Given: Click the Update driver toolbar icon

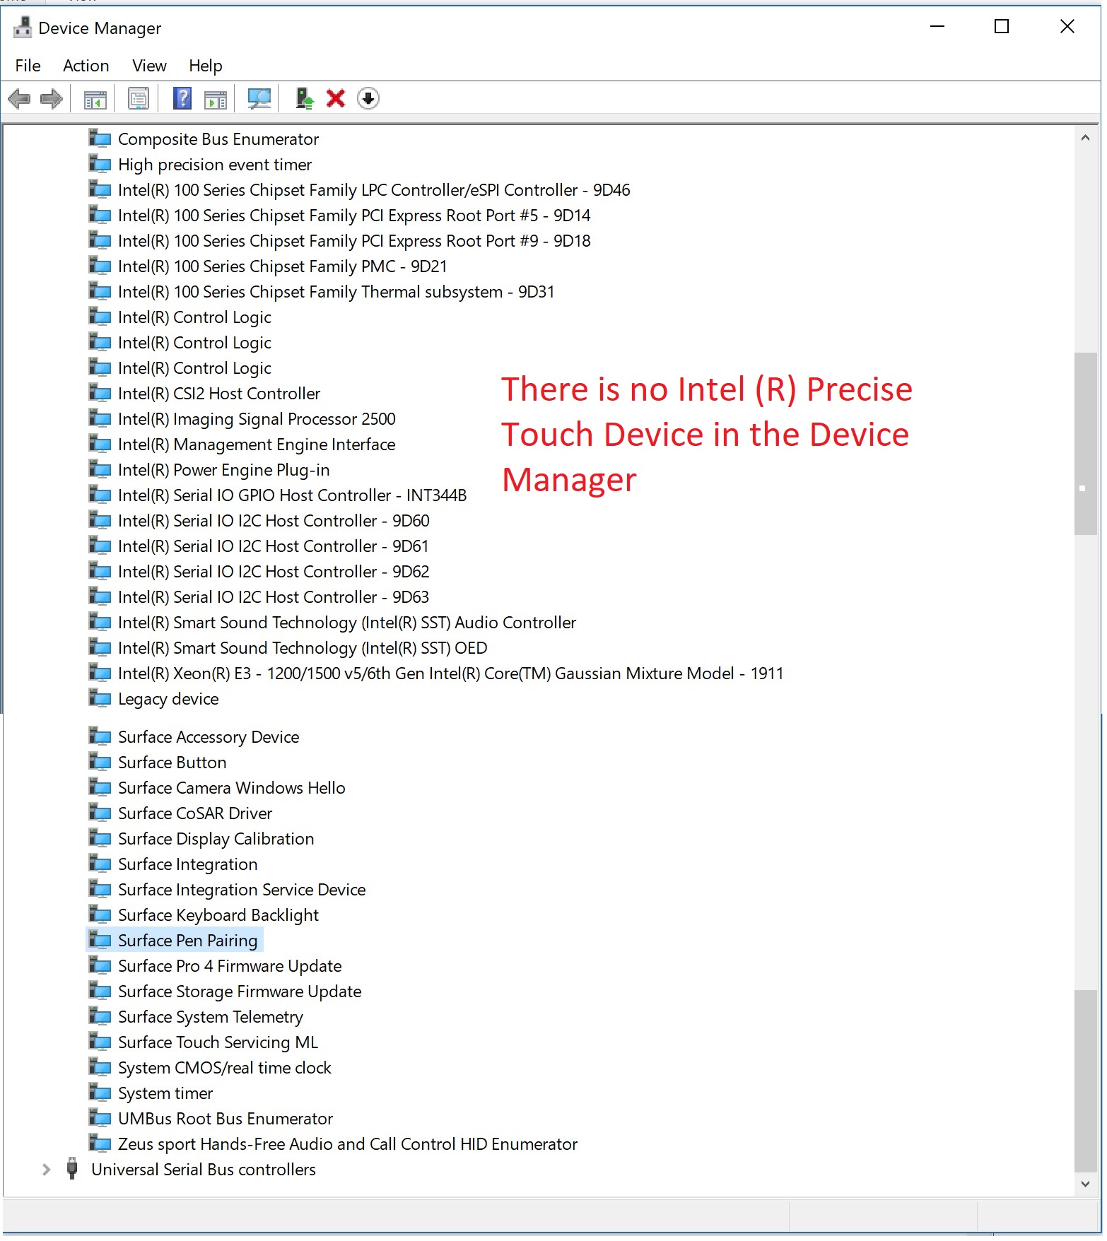Looking at the screenshot, I should point(305,98).
